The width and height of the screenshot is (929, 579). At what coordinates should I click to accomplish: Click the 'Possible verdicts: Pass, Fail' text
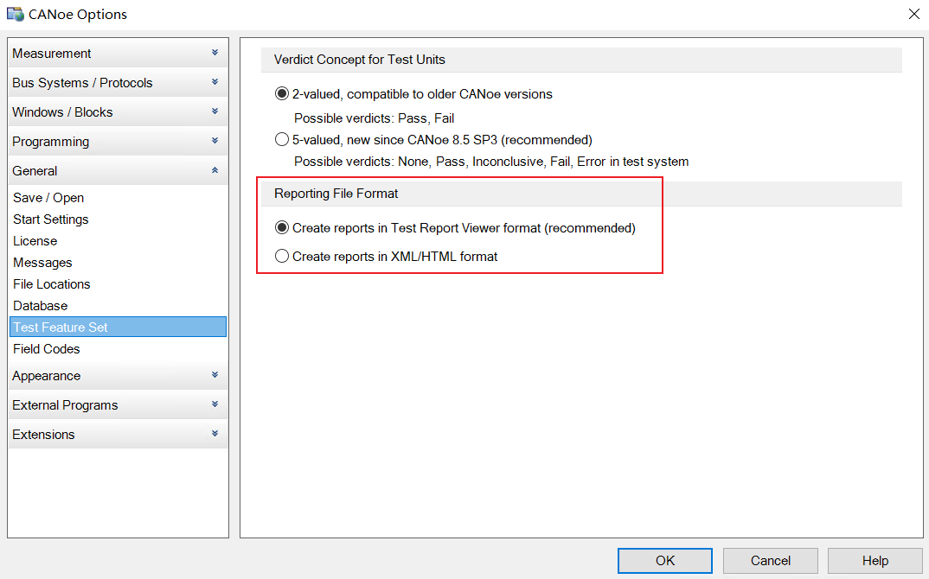pos(375,118)
